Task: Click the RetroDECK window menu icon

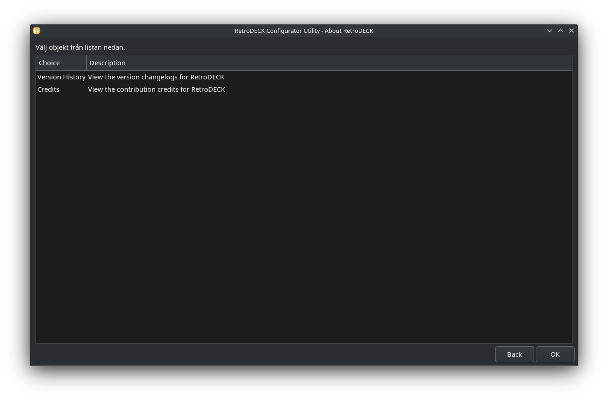Action: 37,31
